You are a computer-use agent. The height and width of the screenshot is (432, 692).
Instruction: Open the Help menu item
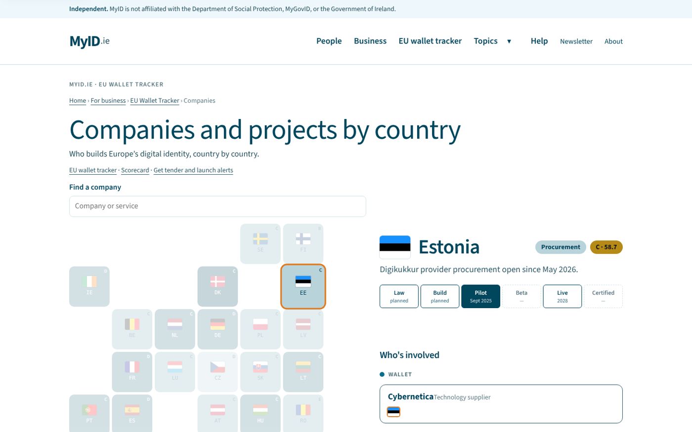(539, 41)
